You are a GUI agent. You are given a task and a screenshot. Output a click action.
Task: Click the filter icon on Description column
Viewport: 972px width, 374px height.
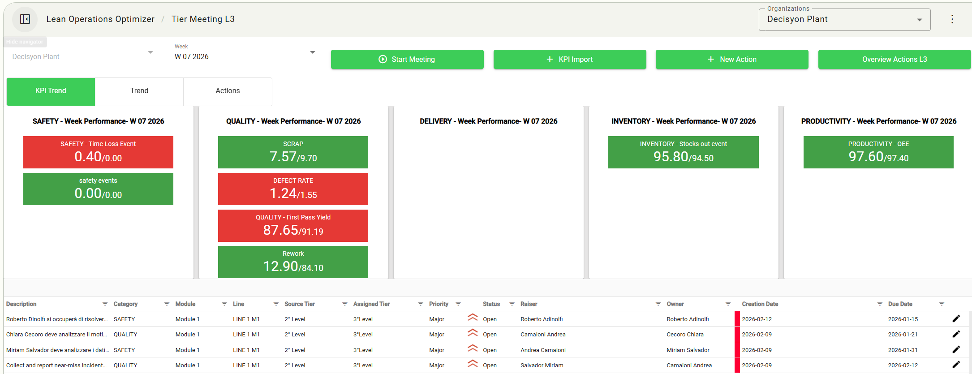(105, 304)
